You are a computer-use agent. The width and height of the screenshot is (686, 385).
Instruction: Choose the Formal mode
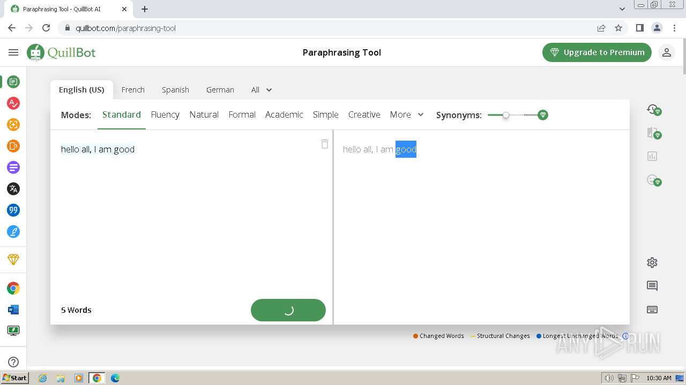coord(242,114)
